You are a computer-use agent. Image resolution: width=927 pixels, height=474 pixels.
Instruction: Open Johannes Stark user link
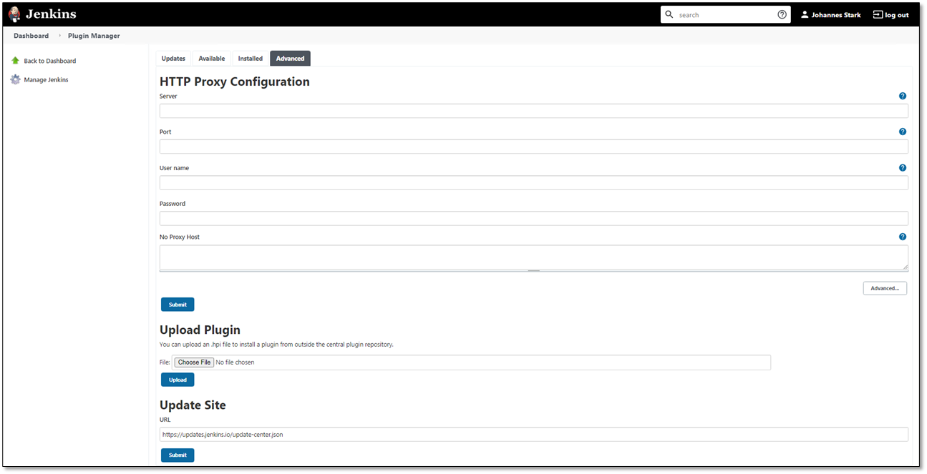(x=836, y=15)
